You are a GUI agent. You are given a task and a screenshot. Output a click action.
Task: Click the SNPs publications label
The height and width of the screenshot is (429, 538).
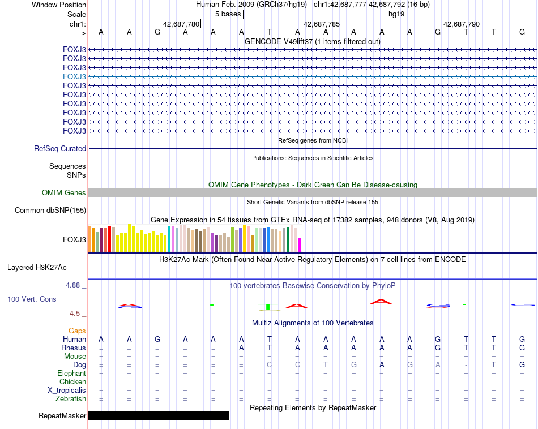[76, 175]
